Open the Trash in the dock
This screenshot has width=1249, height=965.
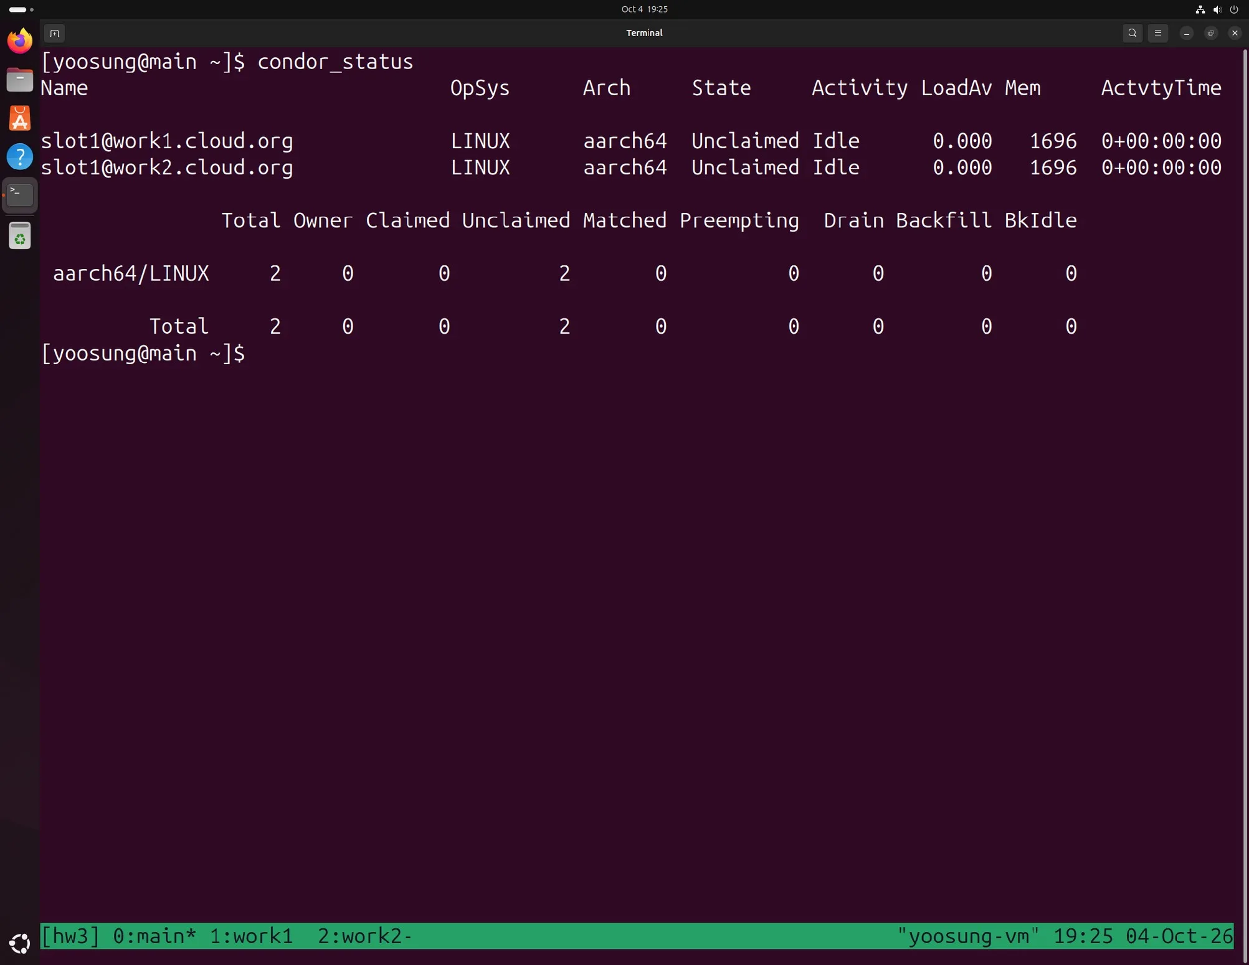pyautogui.click(x=20, y=236)
